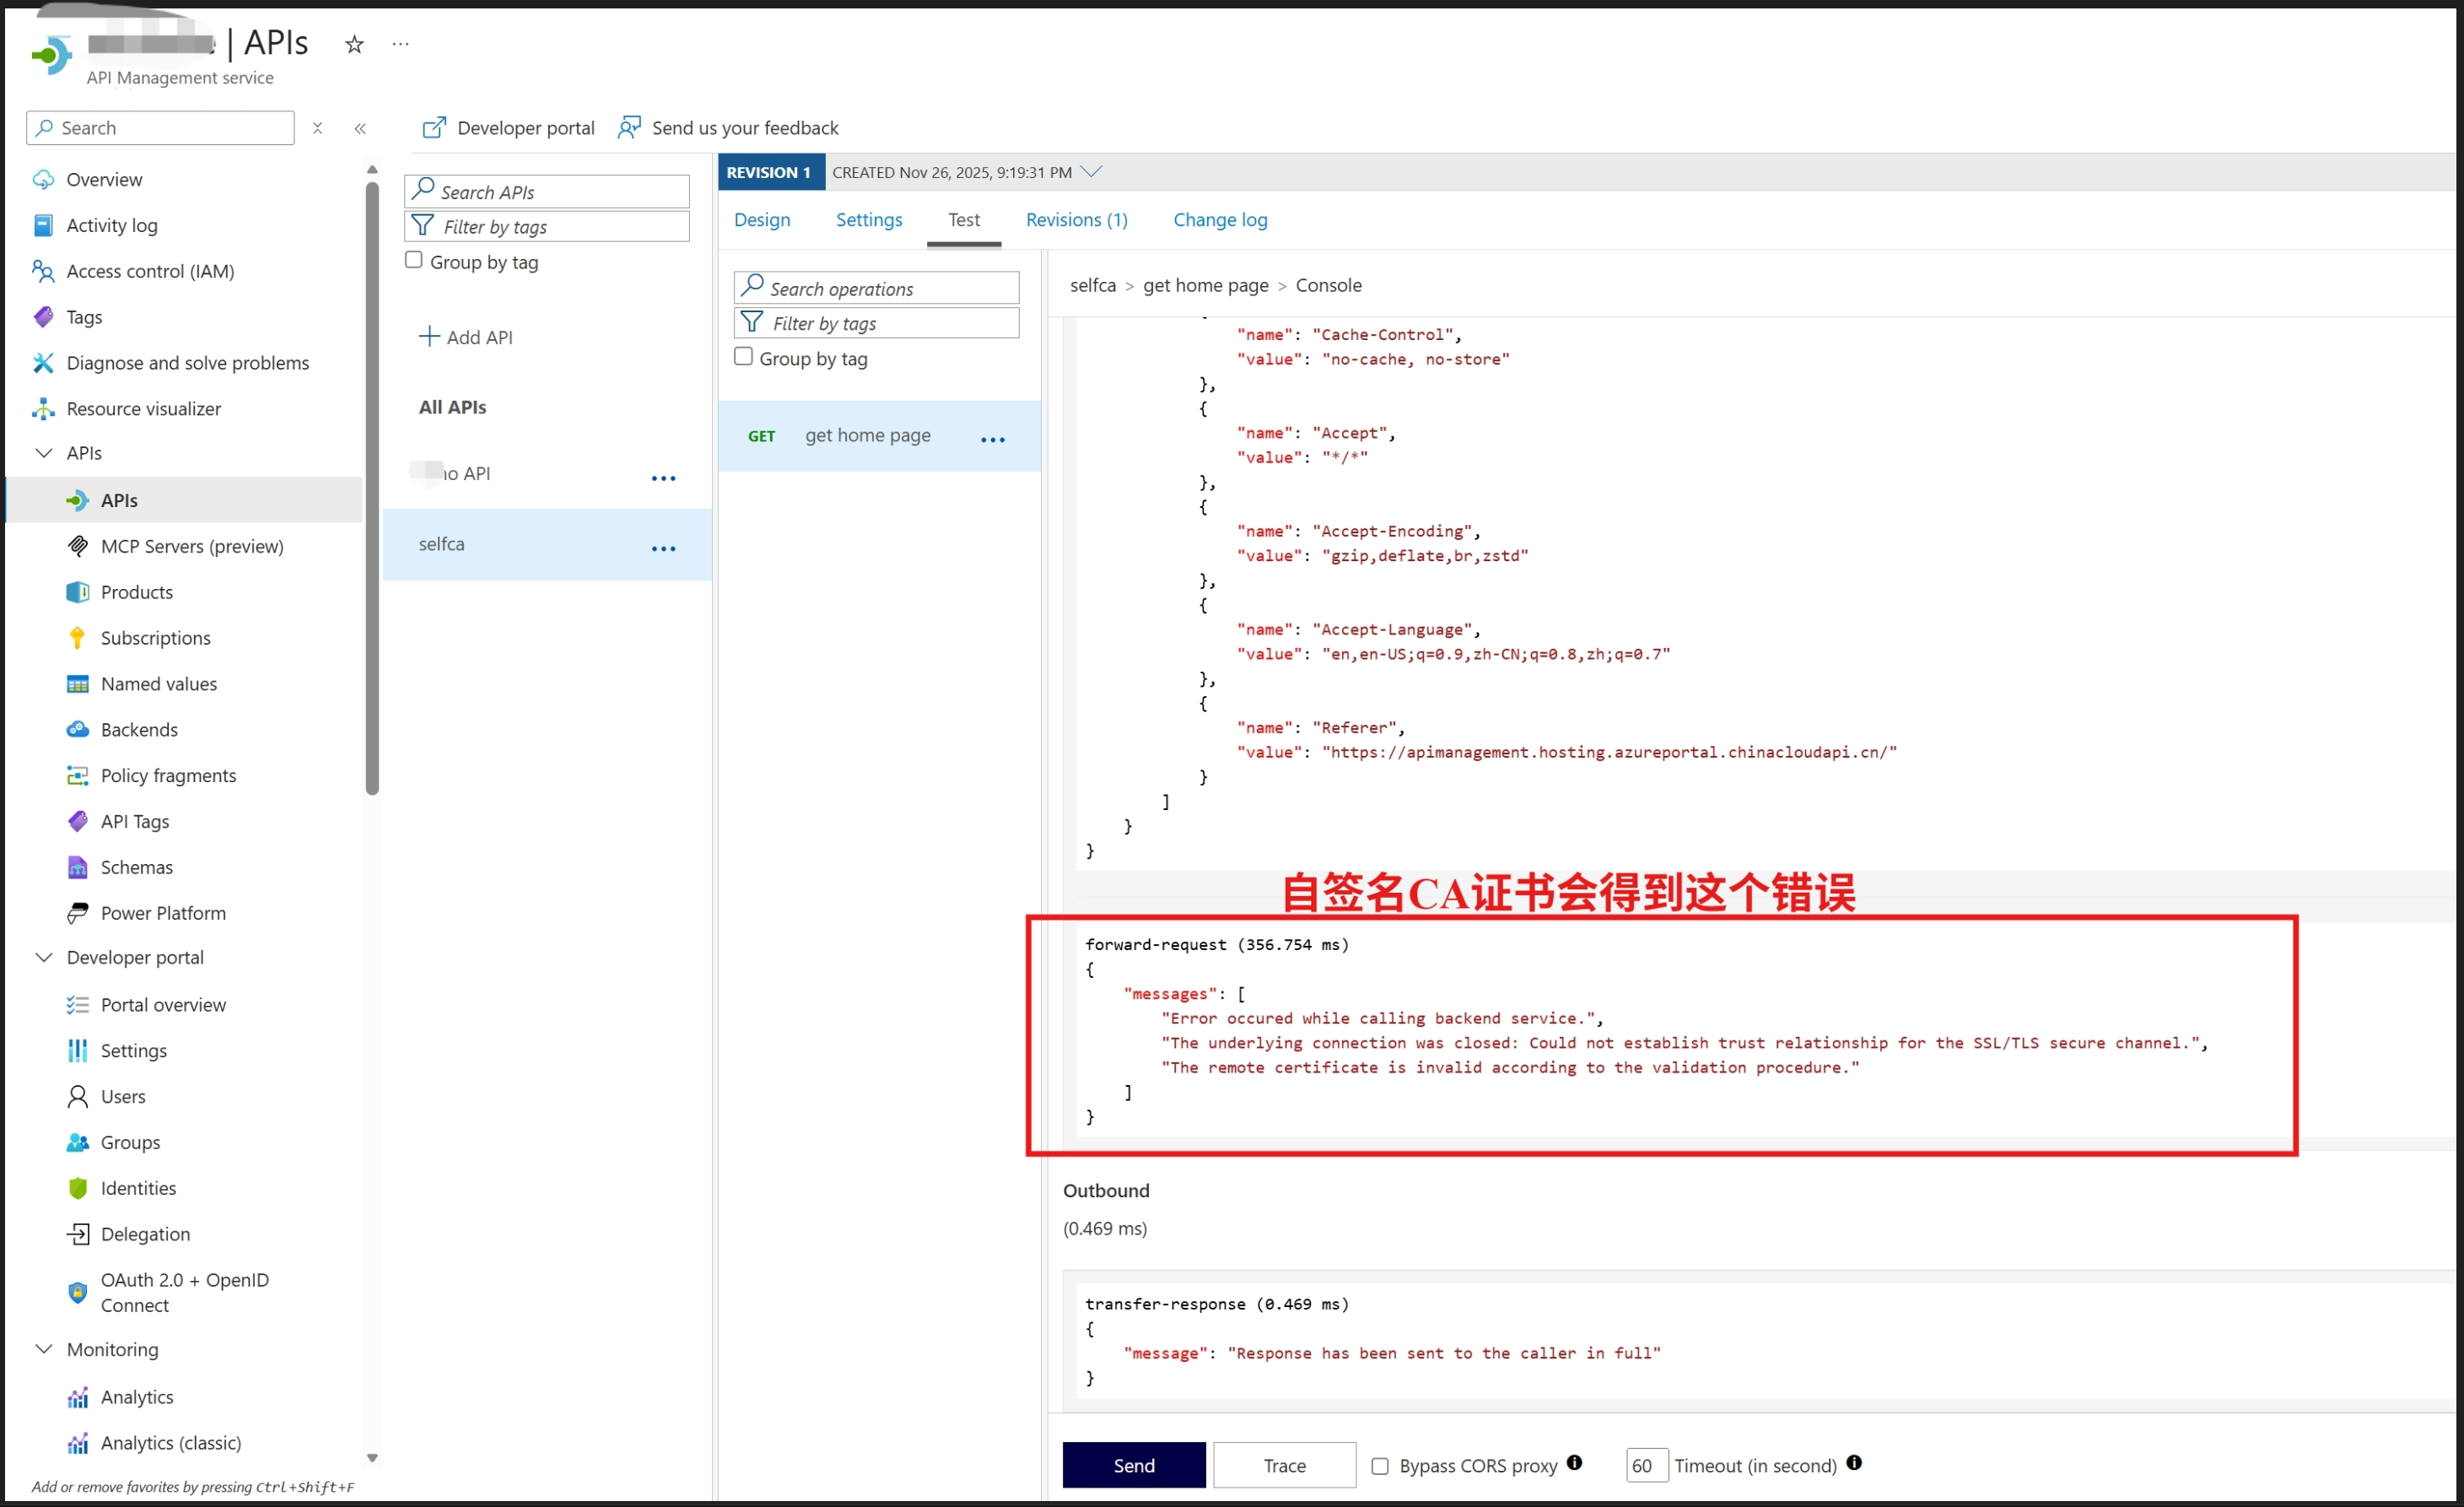Open the Developer portal external link icon
The width and height of the screenshot is (2464, 1507).
[434, 127]
